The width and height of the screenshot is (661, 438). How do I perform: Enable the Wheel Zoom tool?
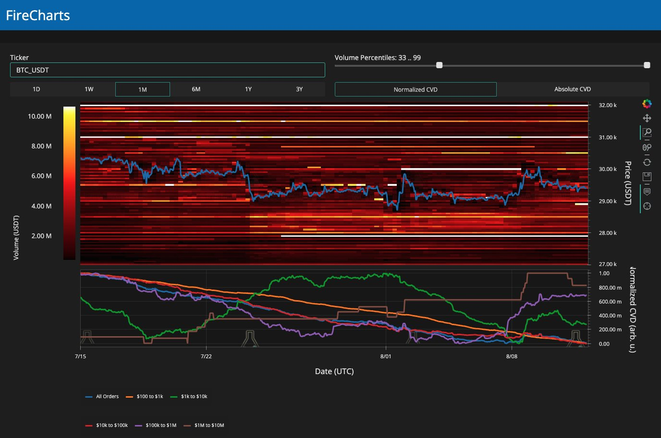(647, 147)
